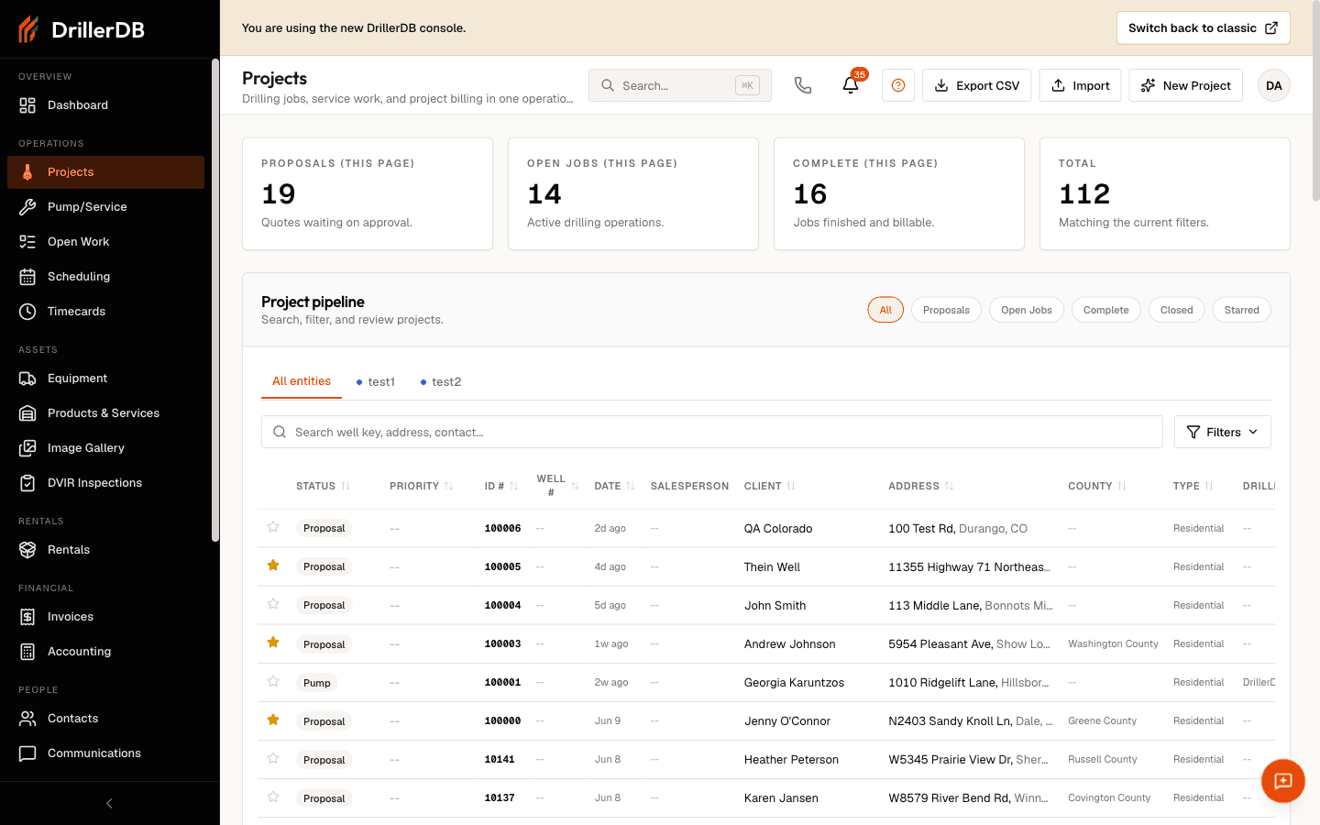Star the Heather Peterson project
Viewport: 1320px width, 825px height.
[x=273, y=758]
